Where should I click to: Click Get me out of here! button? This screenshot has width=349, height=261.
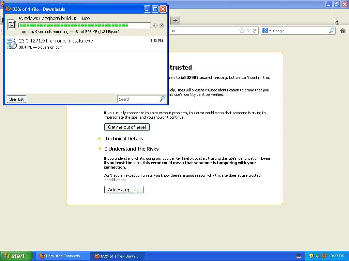point(127,127)
